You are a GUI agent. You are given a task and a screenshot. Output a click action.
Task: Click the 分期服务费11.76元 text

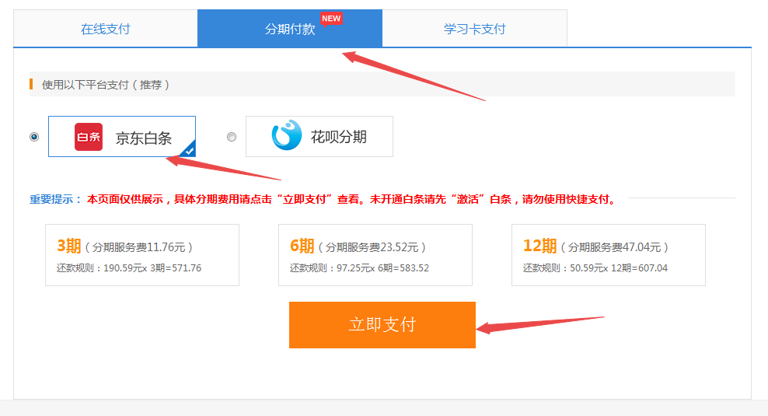138,247
